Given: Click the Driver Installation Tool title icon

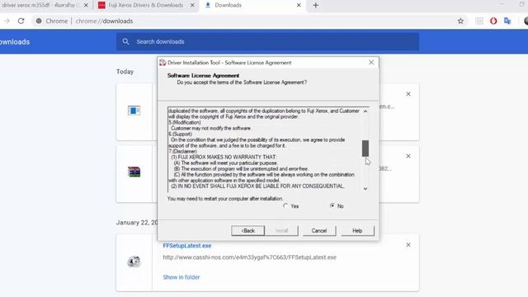Looking at the screenshot, I should [x=163, y=63].
